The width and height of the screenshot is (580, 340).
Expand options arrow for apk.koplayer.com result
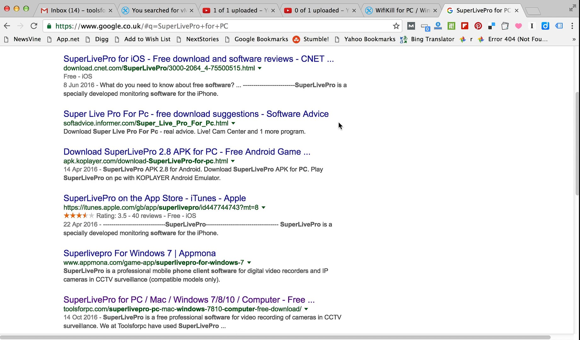pos(233,161)
